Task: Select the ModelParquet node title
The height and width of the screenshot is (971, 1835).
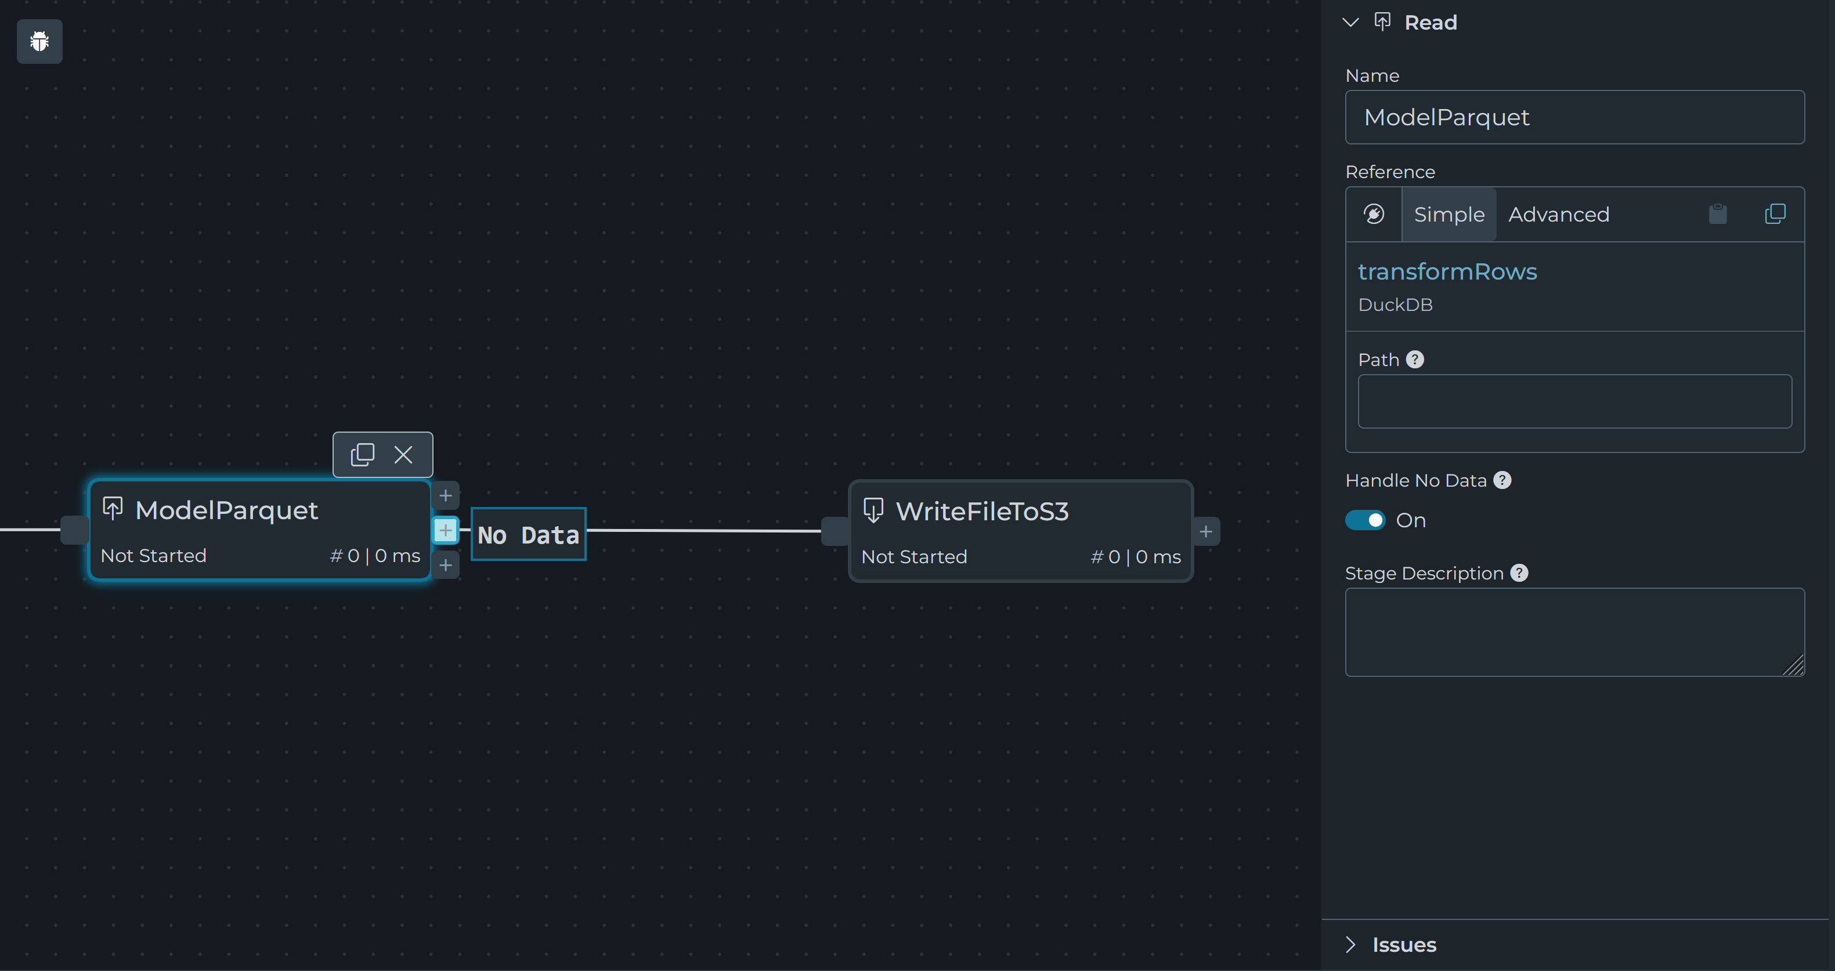Action: pyautogui.click(x=226, y=510)
